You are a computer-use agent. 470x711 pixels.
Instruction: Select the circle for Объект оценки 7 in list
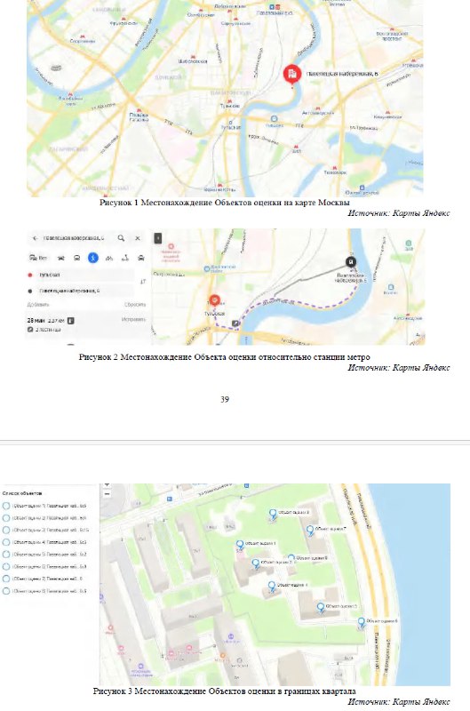[x=6, y=579]
